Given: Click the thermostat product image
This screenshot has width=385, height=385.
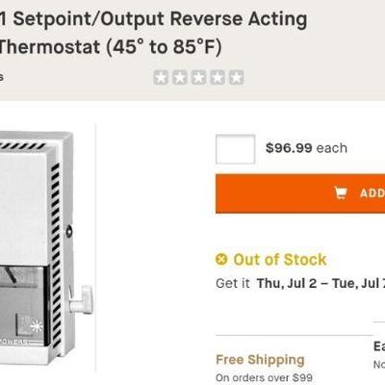Looking at the screenshot, I should 46,247.
